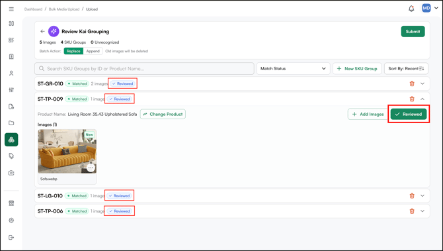Image resolution: width=443 pixels, height=251 pixels.
Task: Expand the ST-LG-010 group
Action: pyautogui.click(x=423, y=195)
